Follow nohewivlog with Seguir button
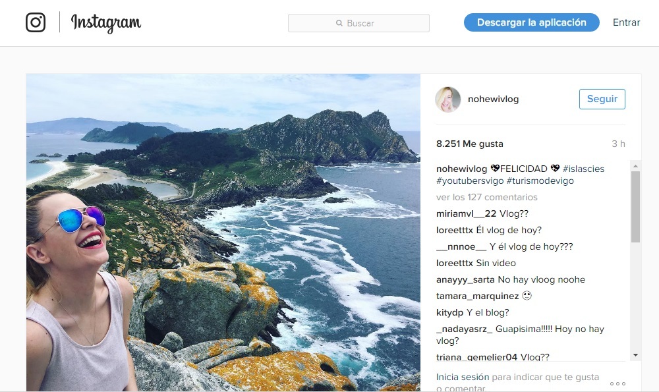Image resolution: width=659 pixels, height=392 pixels. 602,99
